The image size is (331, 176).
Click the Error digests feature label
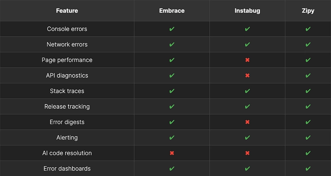(67, 122)
